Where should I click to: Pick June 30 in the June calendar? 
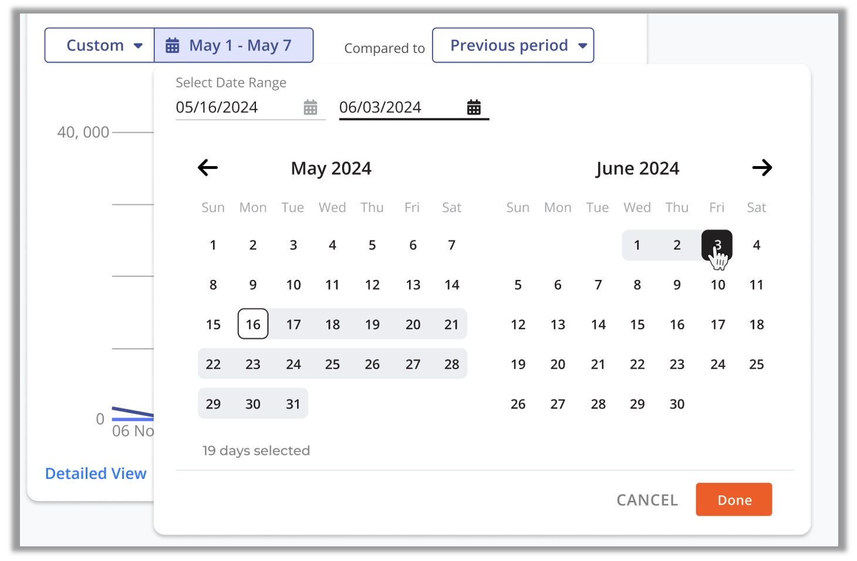677,404
